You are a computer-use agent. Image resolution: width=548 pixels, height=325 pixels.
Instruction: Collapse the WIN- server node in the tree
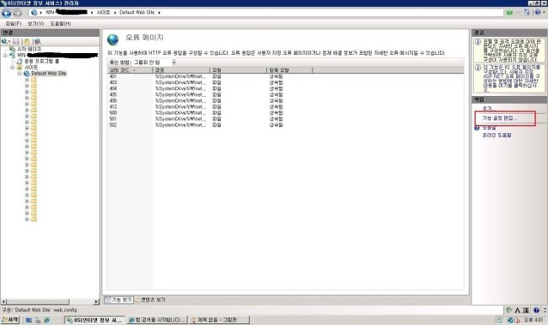[x=5, y=56]
